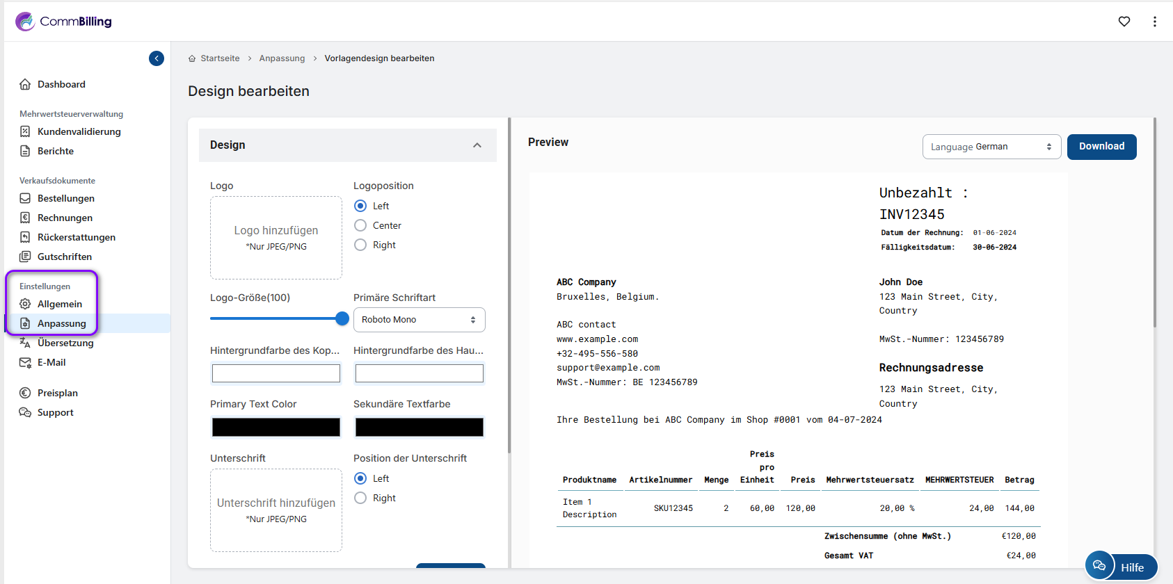The width and height of the screenshot is (1173, 584).
Task: Click INV12345 invoice number text
Action: click(x=911, y=214)
